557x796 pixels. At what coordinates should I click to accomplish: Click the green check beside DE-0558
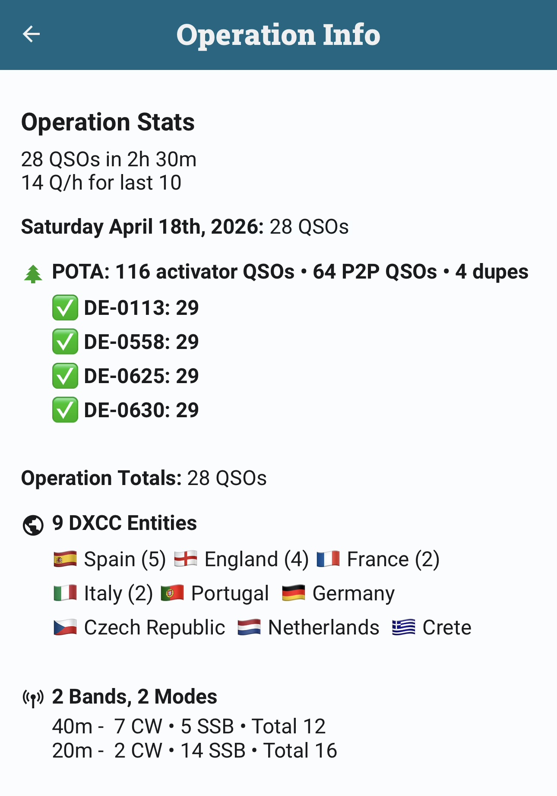click(65, 342)
